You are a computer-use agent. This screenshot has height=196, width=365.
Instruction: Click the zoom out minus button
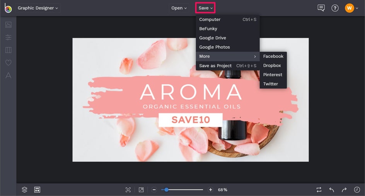pyautogui.click(x=154, y=190)
